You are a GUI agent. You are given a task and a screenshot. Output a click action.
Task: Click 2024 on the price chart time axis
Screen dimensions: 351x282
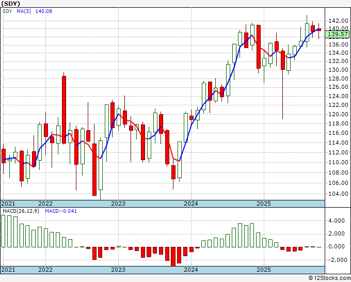(x=191, y=203)
